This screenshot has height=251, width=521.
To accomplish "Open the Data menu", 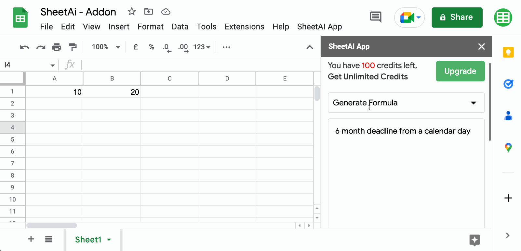I will (180, 27).
